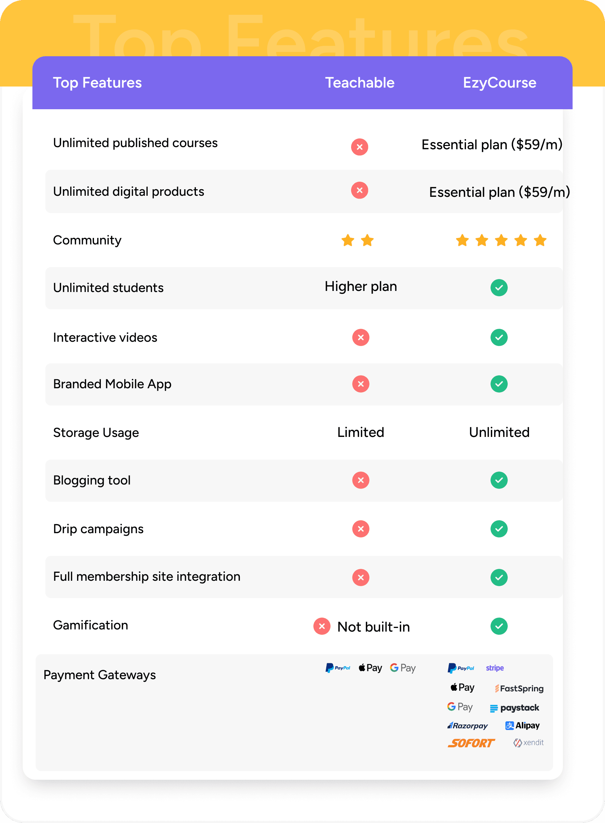Click the Higher plan text

click(361, 286)
